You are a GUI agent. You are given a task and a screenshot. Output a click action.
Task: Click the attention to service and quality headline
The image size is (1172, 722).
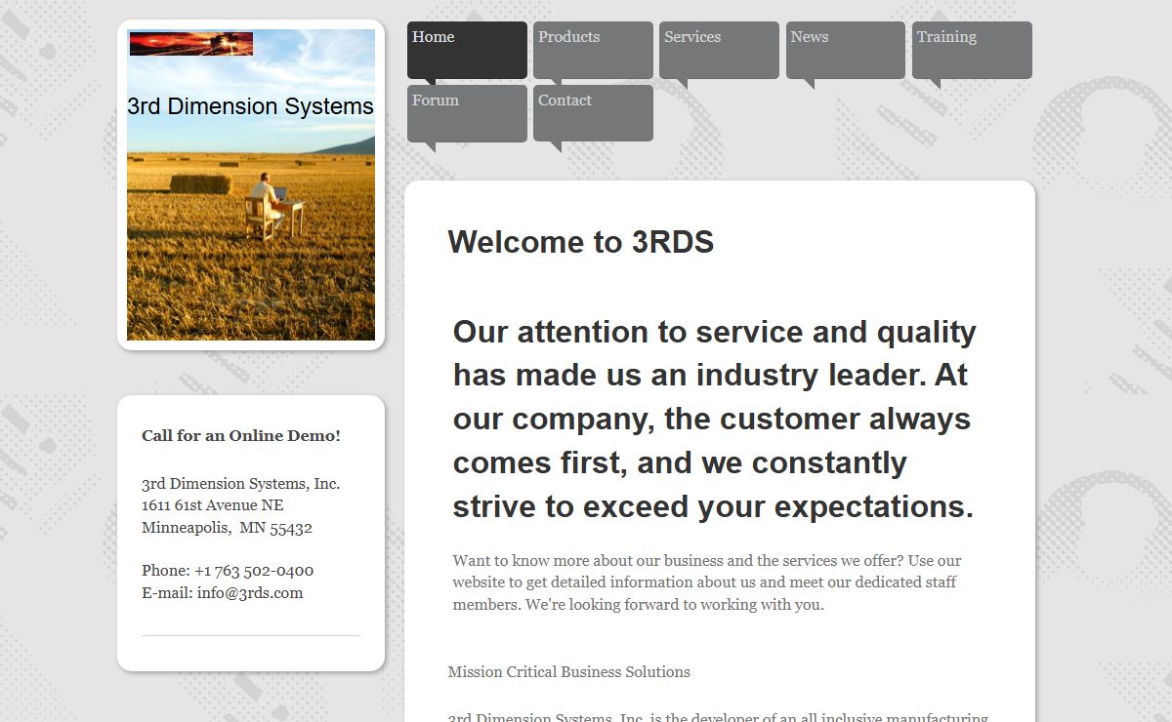[715, 419]
